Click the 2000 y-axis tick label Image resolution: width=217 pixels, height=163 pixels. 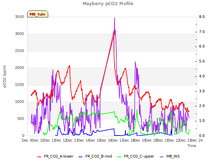tap(20, 68)
